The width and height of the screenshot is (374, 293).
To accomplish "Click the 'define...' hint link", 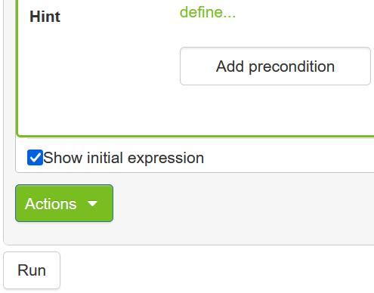I will coord(208,12).
